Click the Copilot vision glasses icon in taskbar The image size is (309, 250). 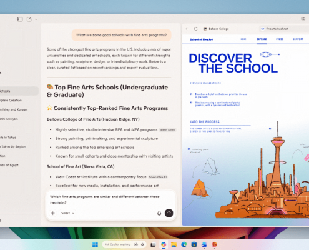[136, 244]
